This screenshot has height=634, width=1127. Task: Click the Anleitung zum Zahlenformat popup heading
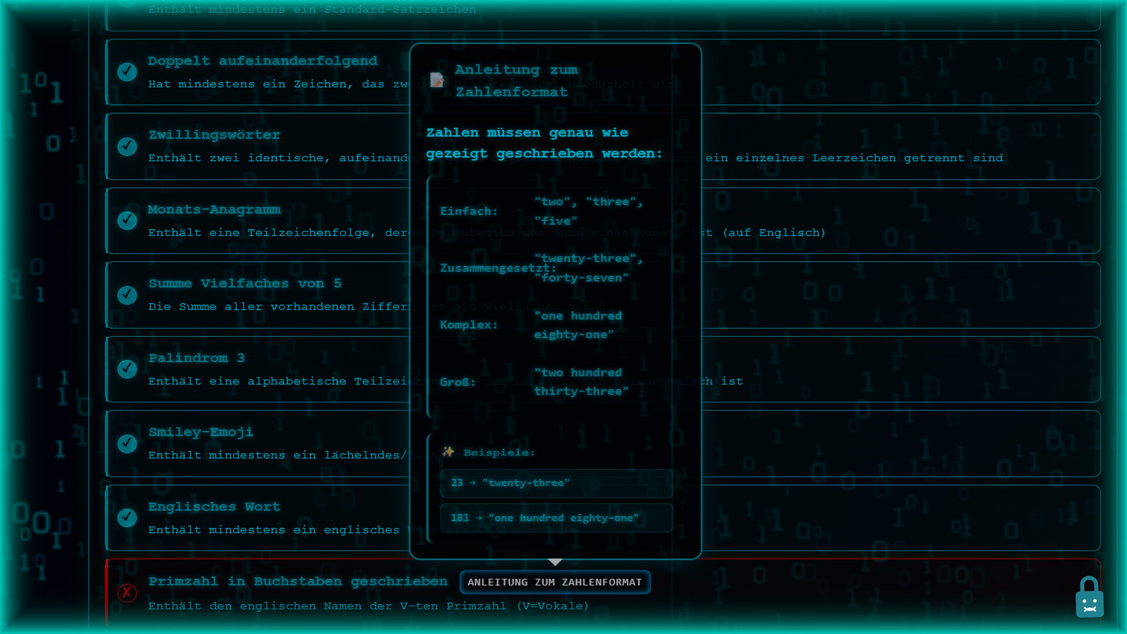click(512, 80)
